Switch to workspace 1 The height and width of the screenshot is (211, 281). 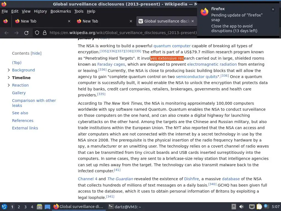click(x=12, y=207)
